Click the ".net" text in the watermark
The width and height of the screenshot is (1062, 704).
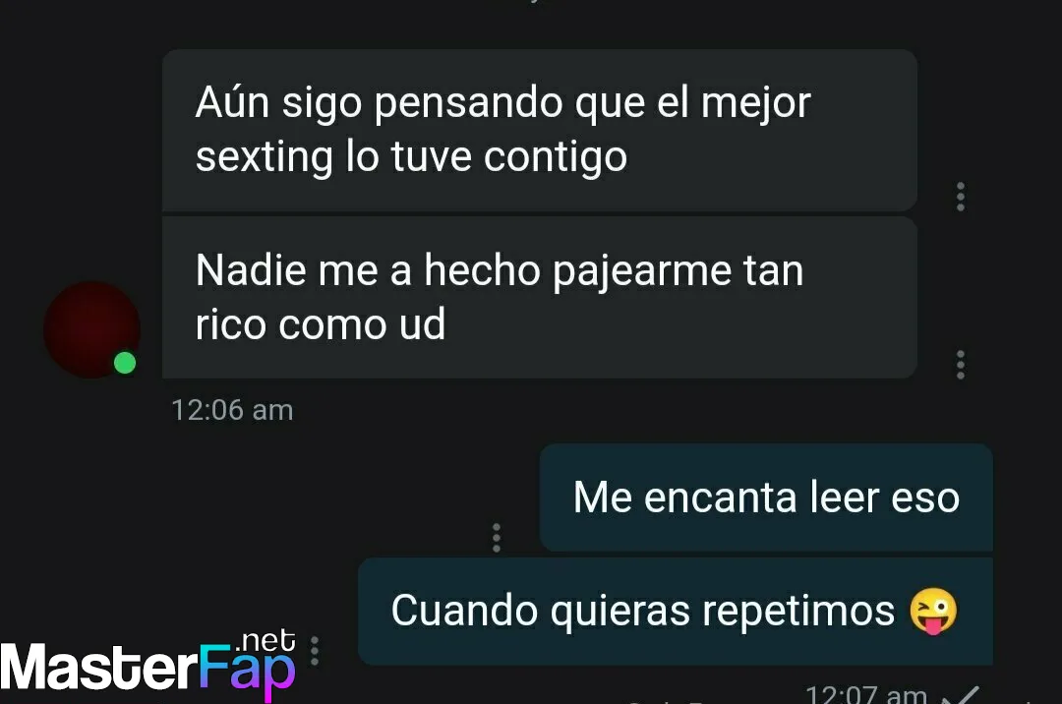coord(265,640)
